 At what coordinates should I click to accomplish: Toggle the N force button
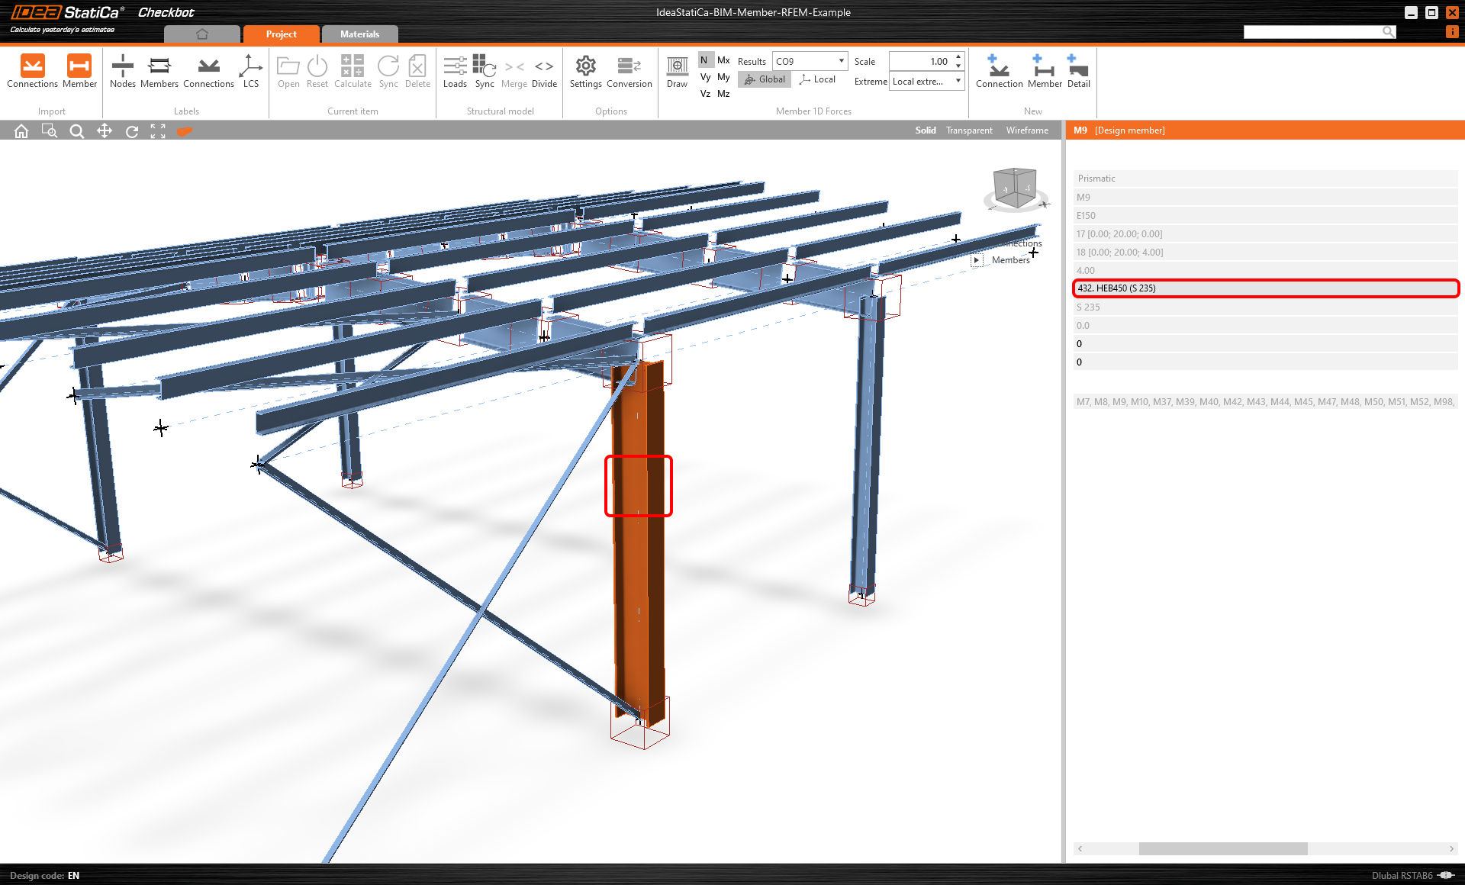point(704,60)
